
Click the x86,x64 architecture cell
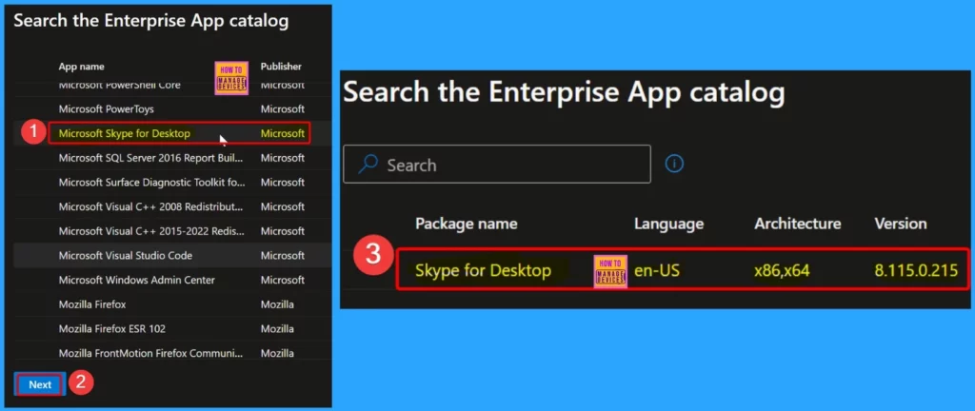pyautogui.click(x=782, y=271)
